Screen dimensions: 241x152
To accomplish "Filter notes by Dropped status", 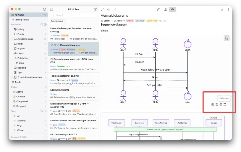I will 28,106.
